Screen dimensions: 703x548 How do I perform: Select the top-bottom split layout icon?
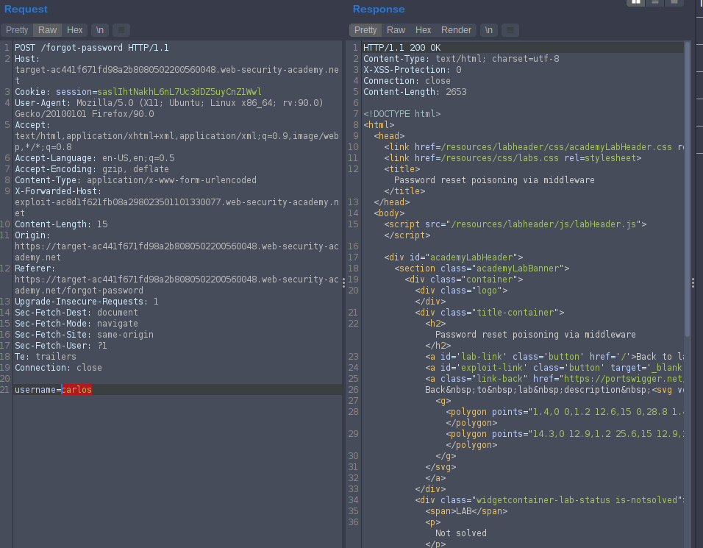point(655,2)
